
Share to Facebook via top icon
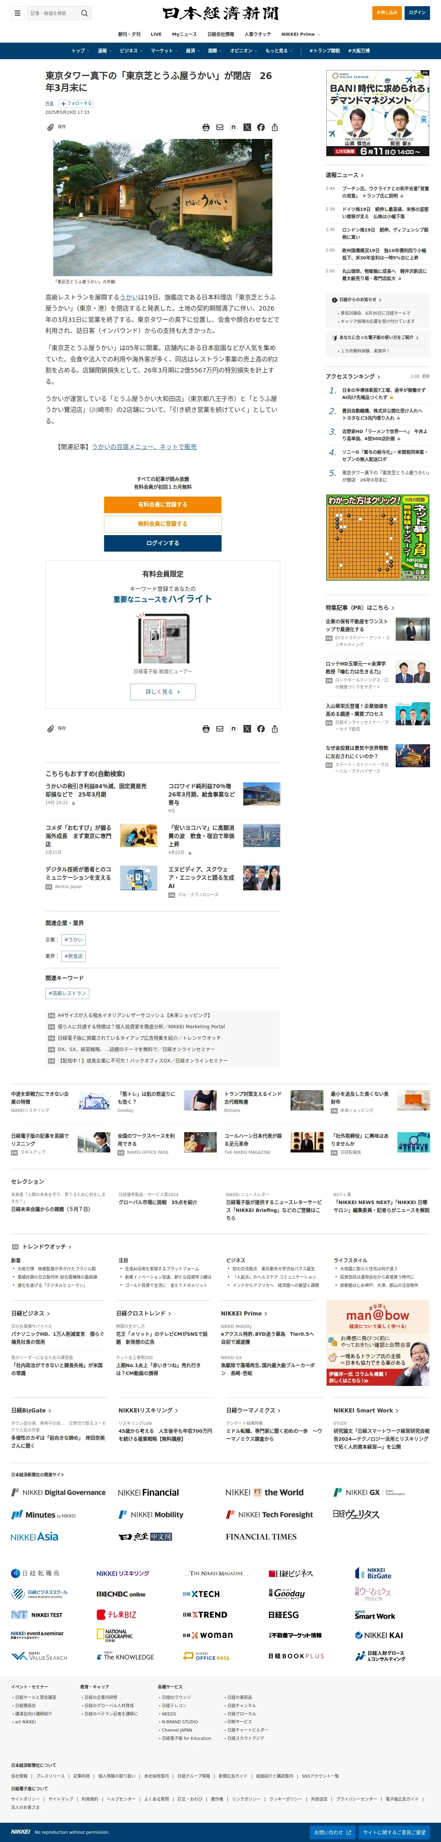[x=261, y=127]
